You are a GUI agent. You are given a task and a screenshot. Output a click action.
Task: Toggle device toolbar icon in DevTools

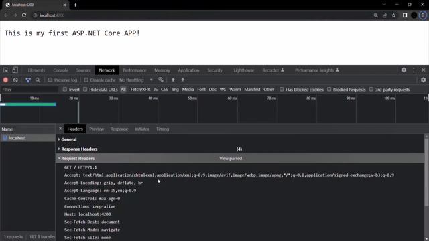15,70
